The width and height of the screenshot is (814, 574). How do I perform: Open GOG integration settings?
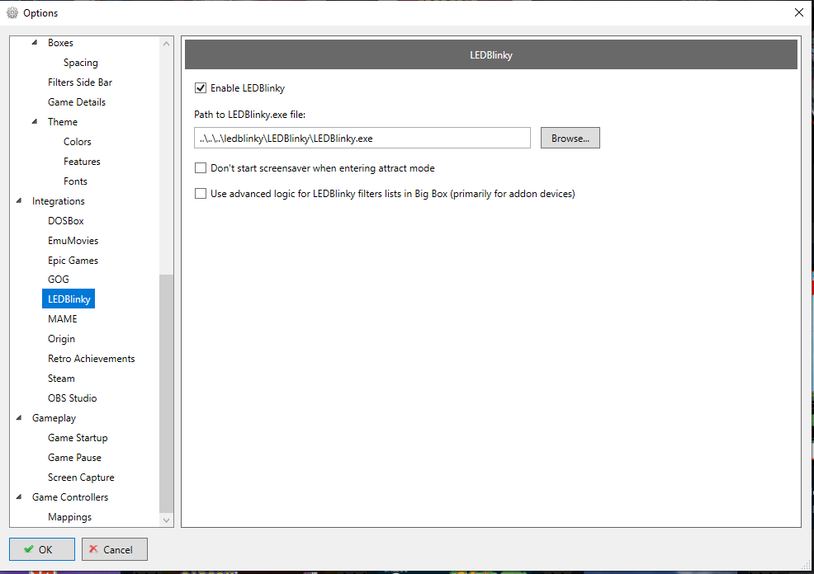(58, 280)
